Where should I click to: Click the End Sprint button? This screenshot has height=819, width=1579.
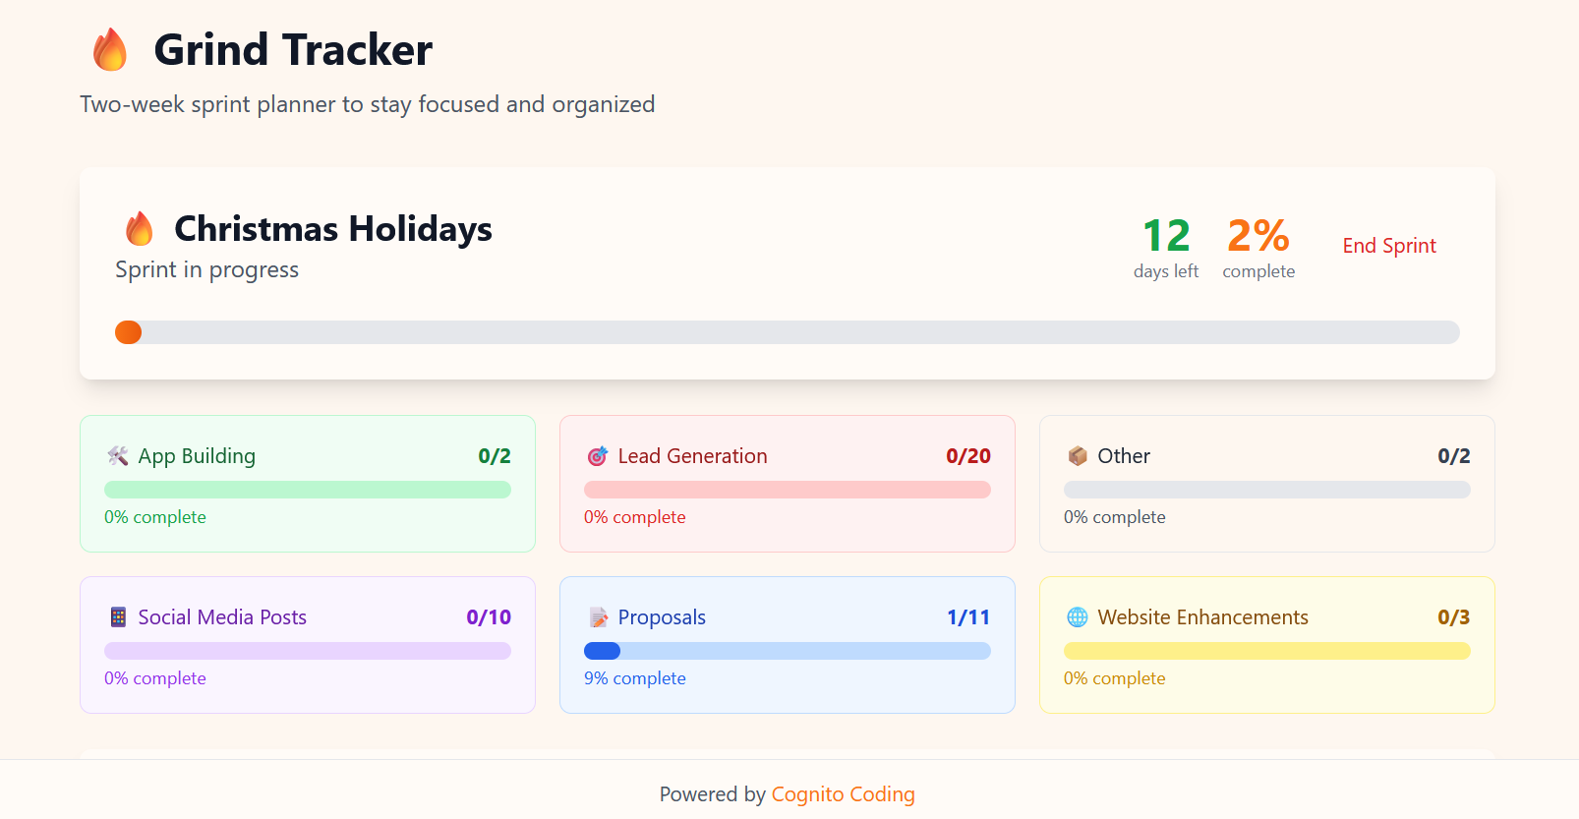(x=1388, y=245)
